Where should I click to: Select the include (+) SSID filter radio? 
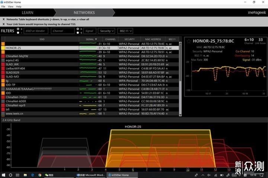point(18,29)
